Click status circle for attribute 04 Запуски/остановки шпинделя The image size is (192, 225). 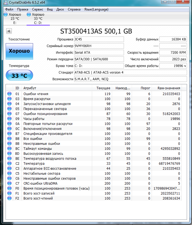click(9, 104)
